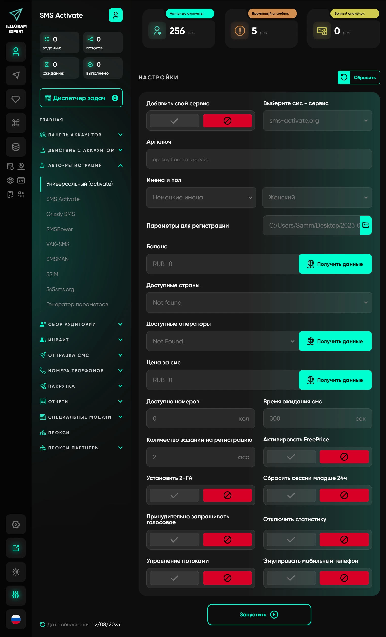Click the code window icon
This screenshot has height=637, width=386.
[x=21, y=180]
